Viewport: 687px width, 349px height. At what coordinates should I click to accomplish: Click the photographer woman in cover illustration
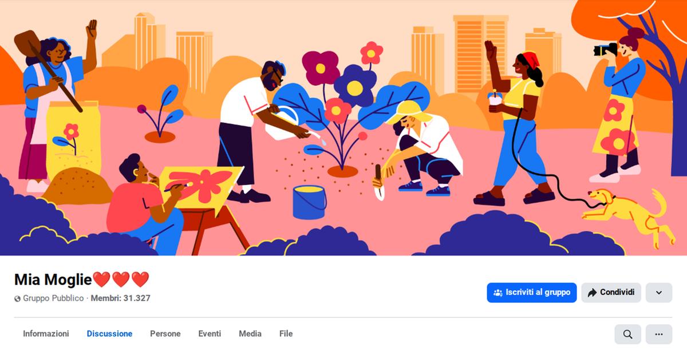[619, 104]
